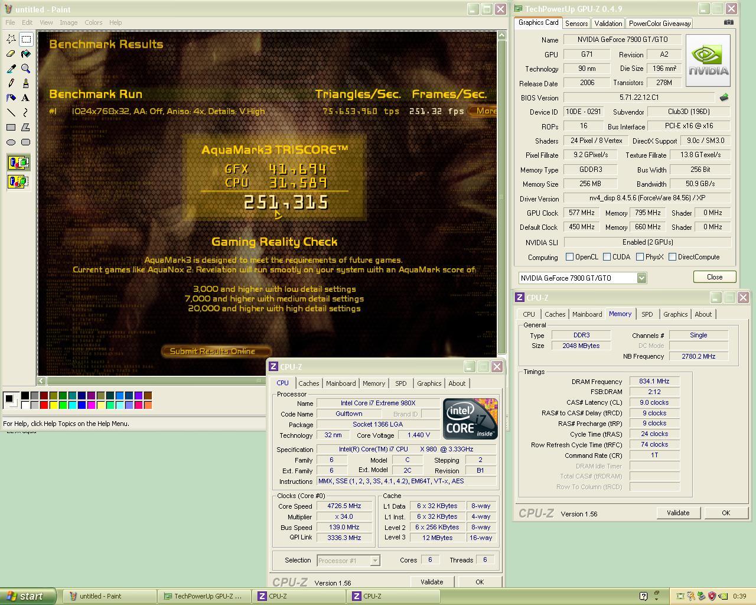756x605 pixels.
Task: Click the NVIDIA logo in GPU-Z
Action: [x=708, y=61]
